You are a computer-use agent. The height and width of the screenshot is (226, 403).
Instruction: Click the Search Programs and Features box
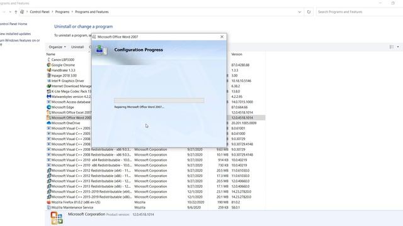360,12
